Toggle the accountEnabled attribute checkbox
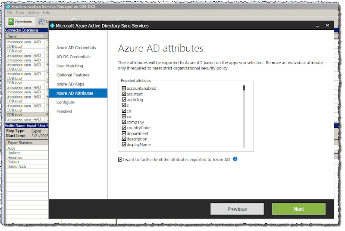 point(124,89)
